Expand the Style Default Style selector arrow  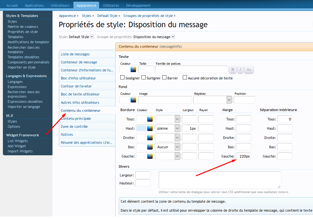pos(92,37)
